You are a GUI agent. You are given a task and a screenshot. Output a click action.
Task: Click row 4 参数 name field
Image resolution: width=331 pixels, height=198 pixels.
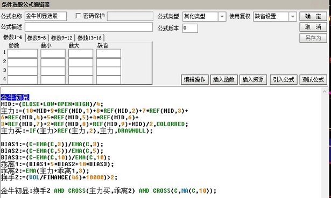click(x=23, y=80)
